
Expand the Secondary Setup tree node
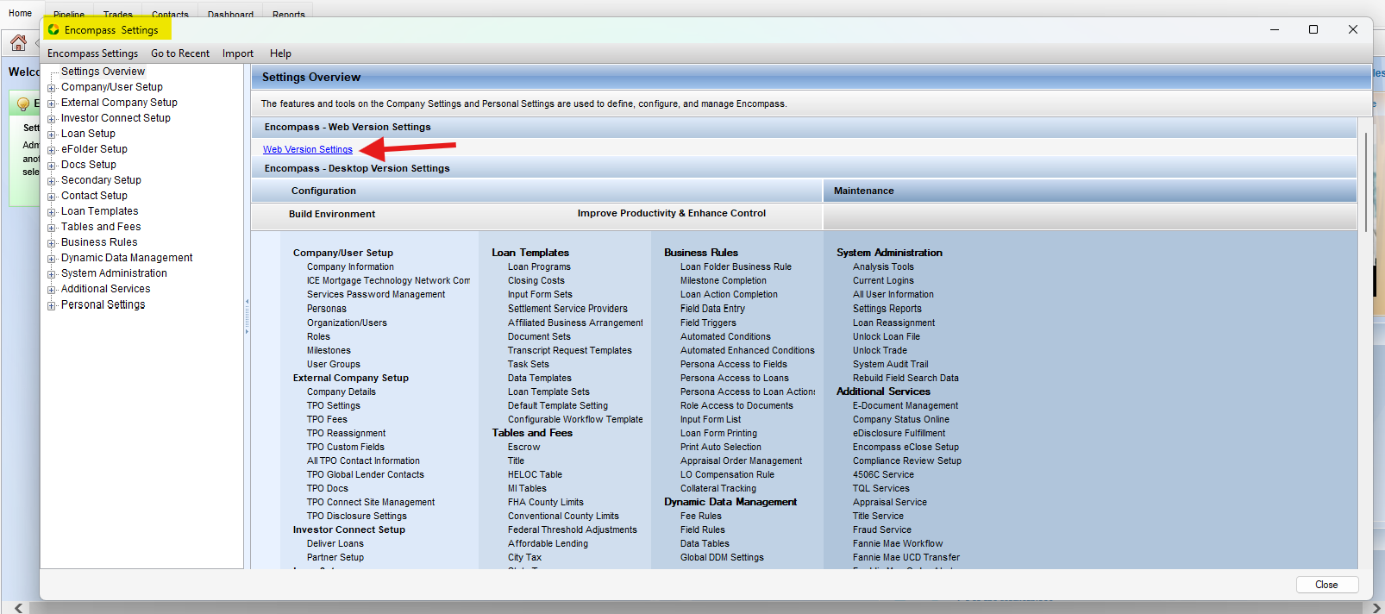click(52, 181)
